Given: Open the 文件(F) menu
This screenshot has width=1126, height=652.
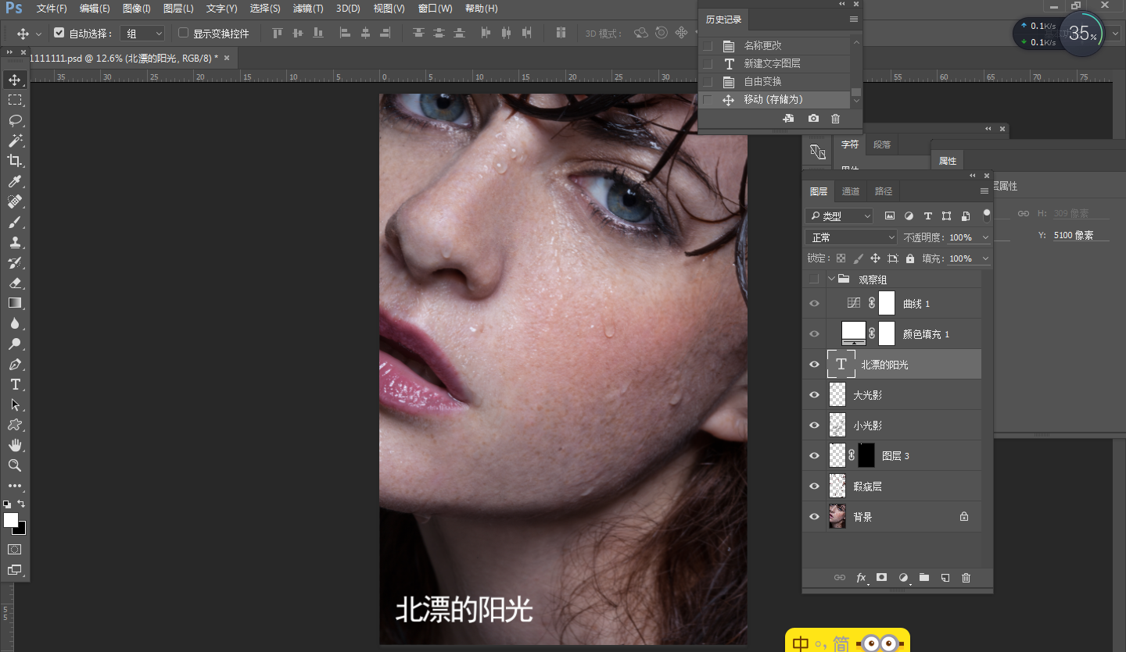Looking at the screenshot, I should click(52, 9).
